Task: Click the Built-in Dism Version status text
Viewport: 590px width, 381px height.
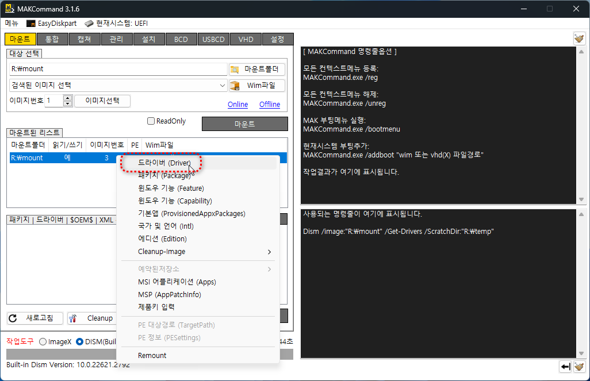Action: click(x=68, y=365)
